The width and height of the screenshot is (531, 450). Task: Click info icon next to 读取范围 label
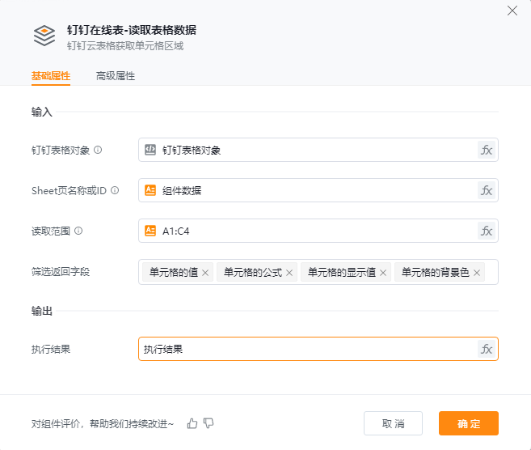click(78, 231)
